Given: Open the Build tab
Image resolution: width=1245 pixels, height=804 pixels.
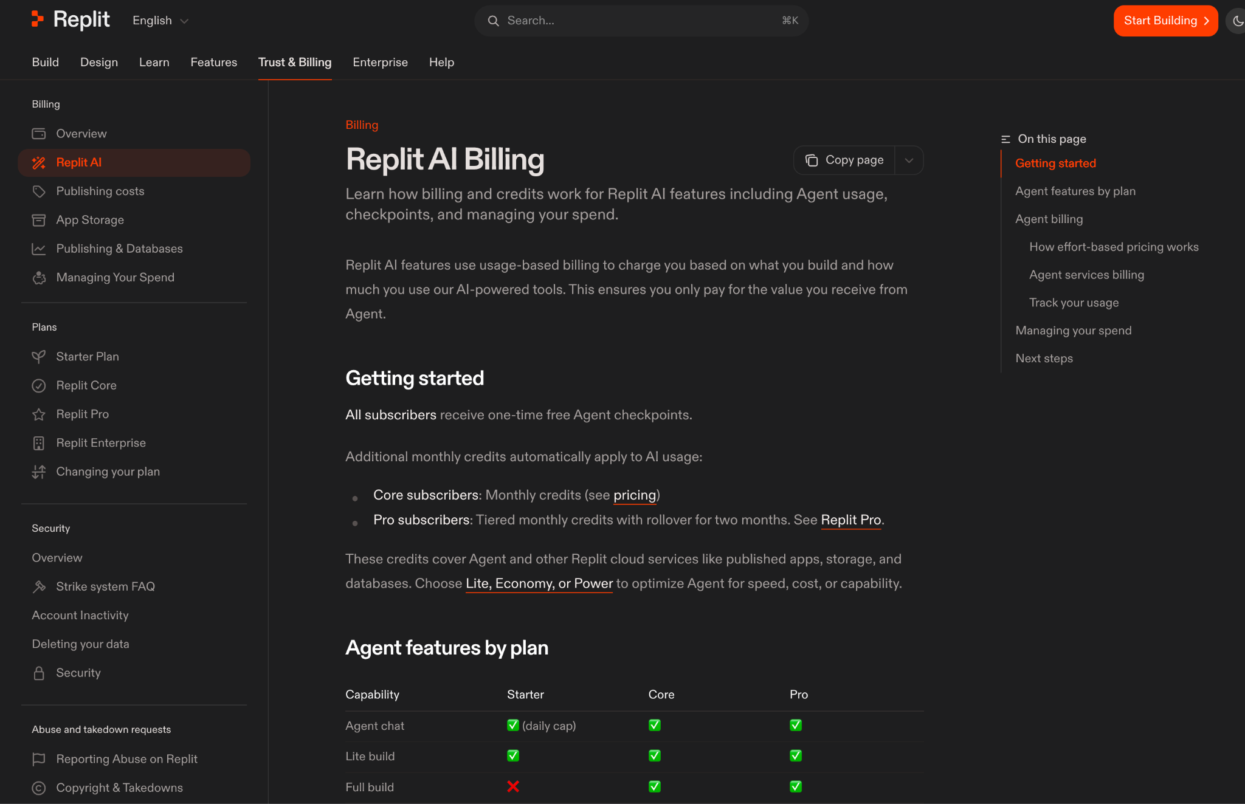Looking at the screenshot, I should [46, 62].
